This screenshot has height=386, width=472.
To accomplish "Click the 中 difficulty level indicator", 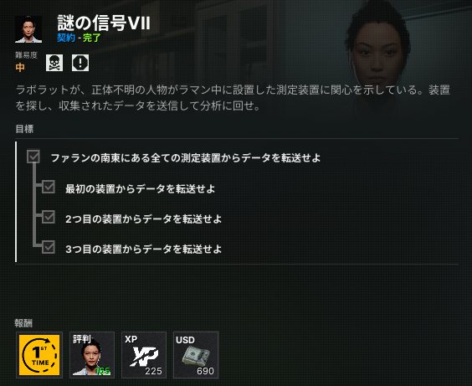I will (x=20, y=67).
